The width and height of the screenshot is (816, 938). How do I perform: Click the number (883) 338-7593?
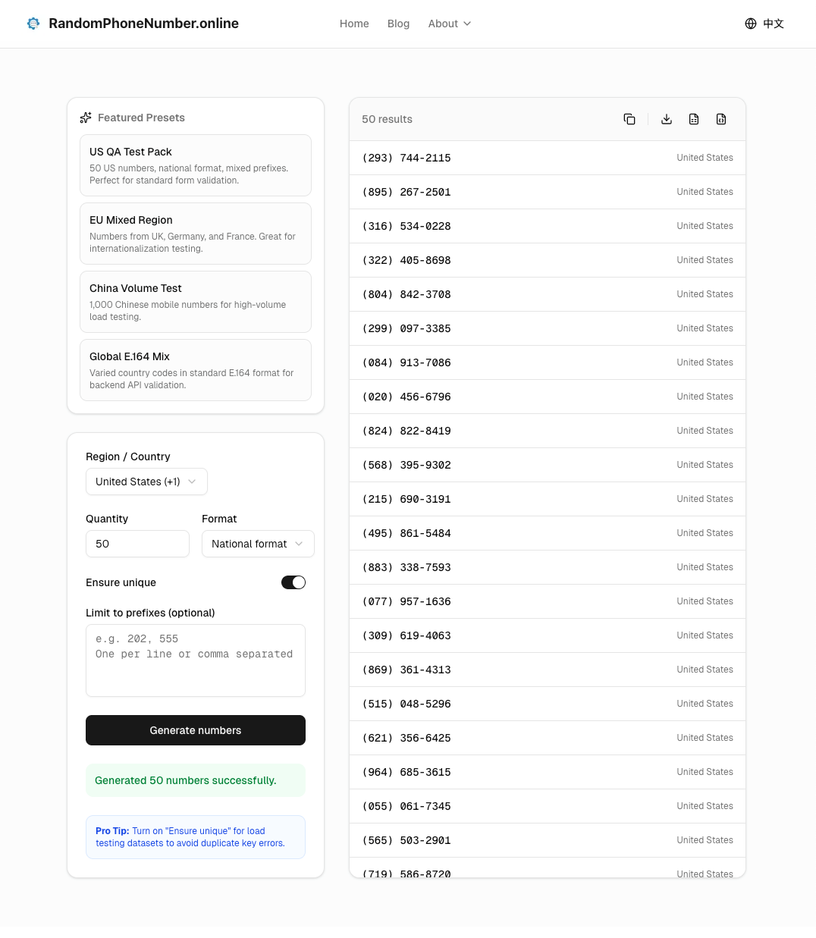406,567
